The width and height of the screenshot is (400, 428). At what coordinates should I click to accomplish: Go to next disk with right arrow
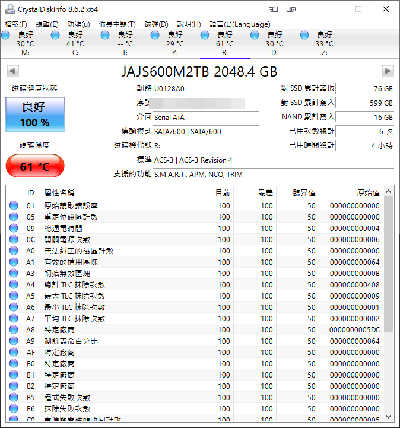pyautogui.click(x=388, y=71)
